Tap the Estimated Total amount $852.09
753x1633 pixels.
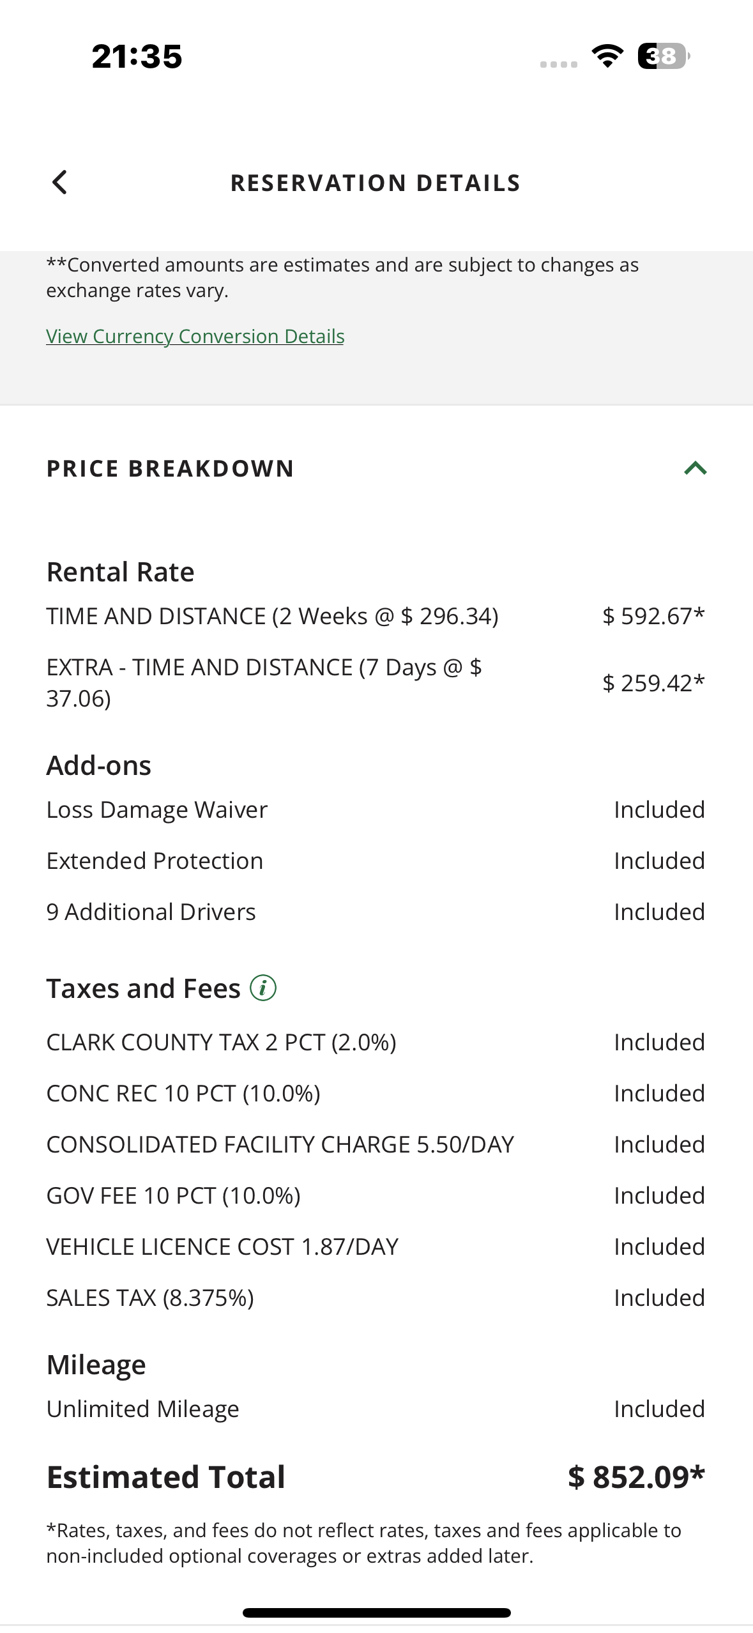(x=636, y=1476)
